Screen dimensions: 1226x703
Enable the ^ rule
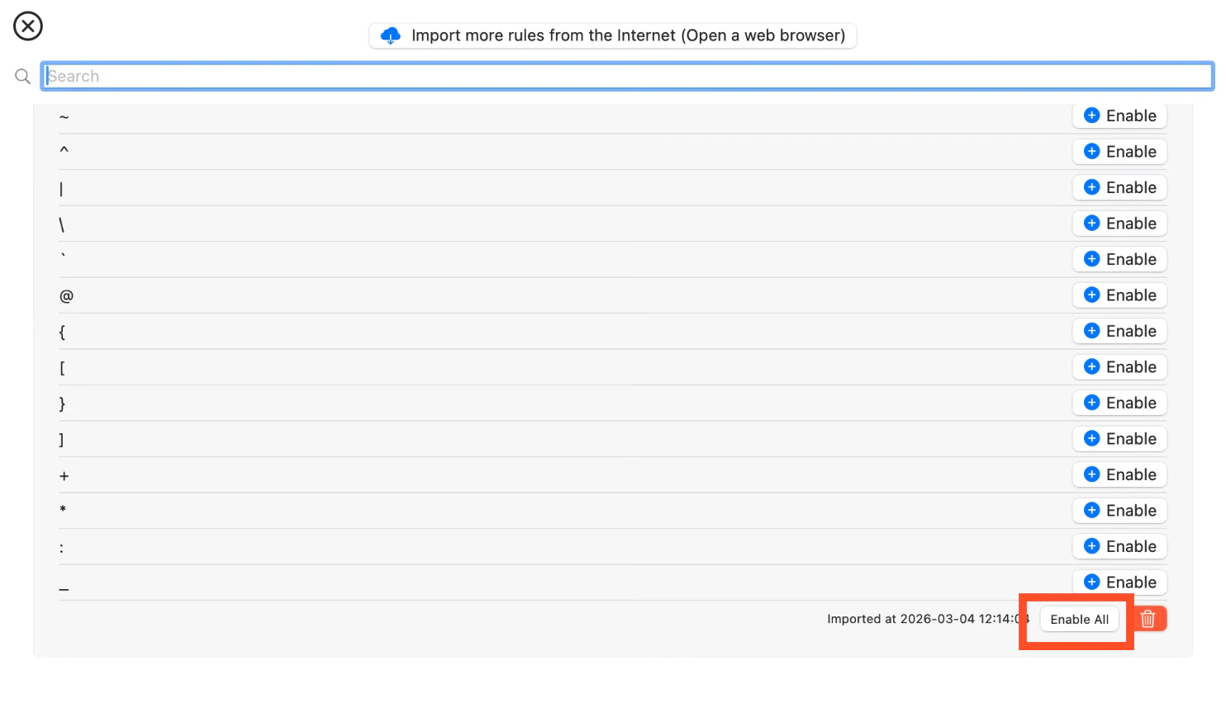click(x=1119, y=152)
